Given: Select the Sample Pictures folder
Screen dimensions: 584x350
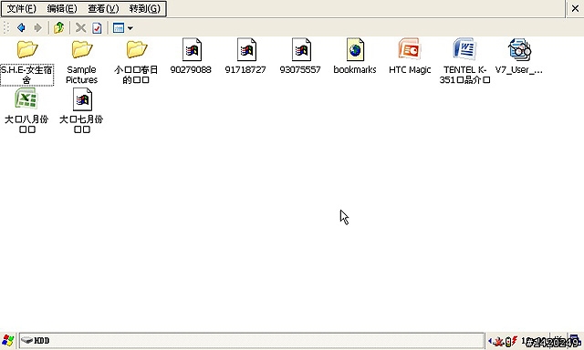Looking at the screenshot, I should [81, 62].
